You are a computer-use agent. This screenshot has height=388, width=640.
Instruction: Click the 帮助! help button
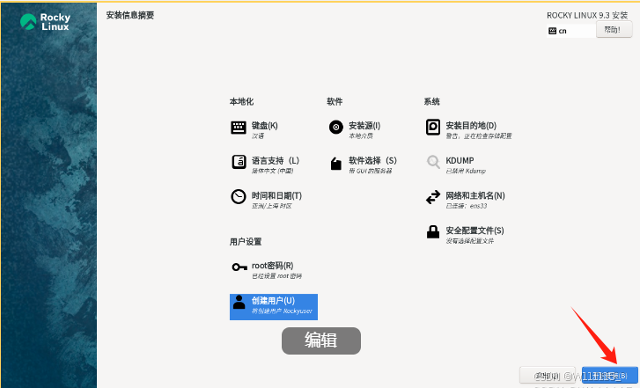click(x=614, y=29)
